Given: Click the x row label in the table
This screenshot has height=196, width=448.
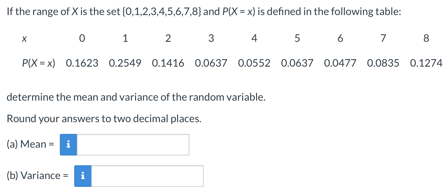Looking at the screenshot, I should pos(24,38).
